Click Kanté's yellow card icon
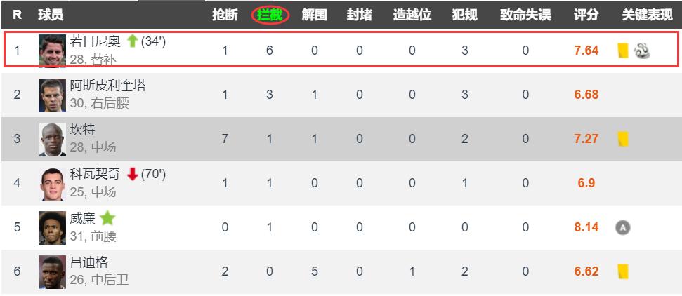Viewport: 682px width, 296px height. tap(622, 139)
